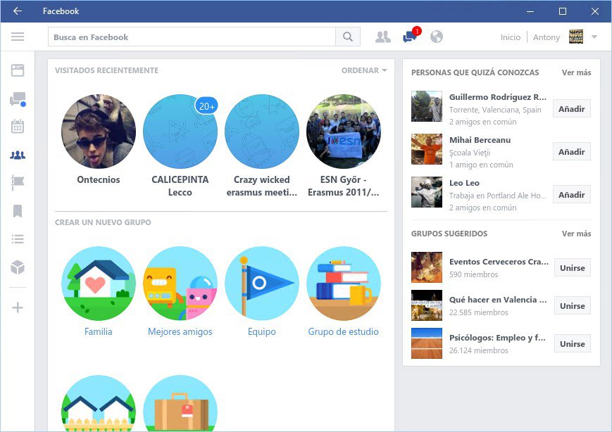Join Eventos Cerveceros group
The image size is (612, 432).
coord(572,267)
